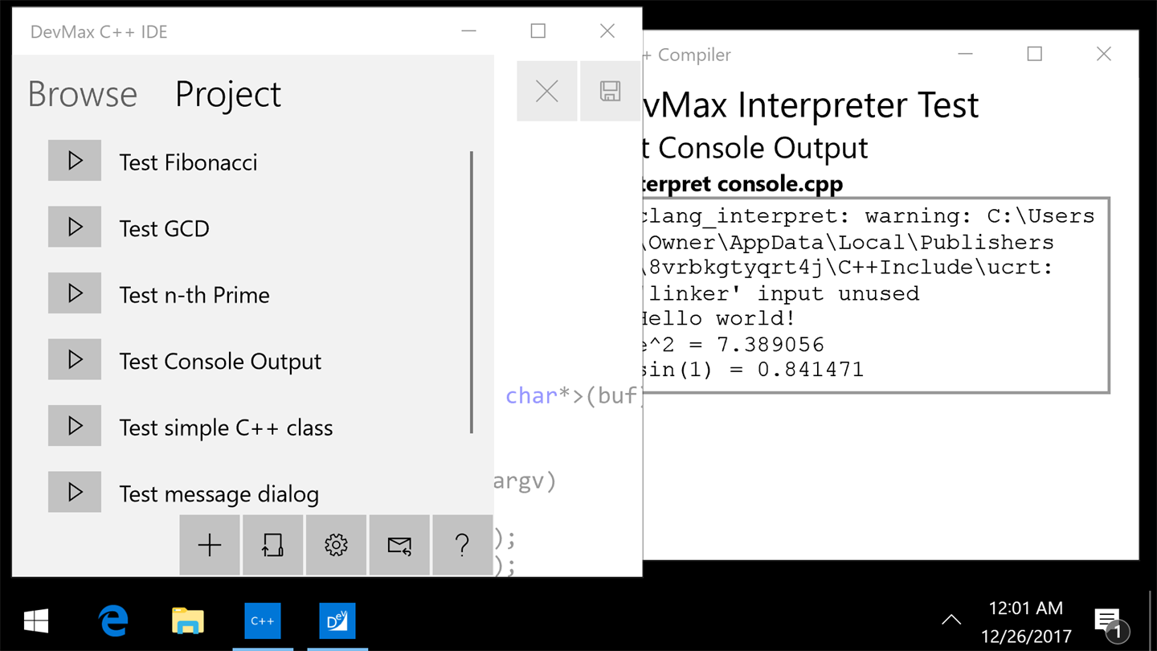This screenshot has height=651, width=1157.
Task: Maximize the Compiler window
Action: (x=1035, y=54)
